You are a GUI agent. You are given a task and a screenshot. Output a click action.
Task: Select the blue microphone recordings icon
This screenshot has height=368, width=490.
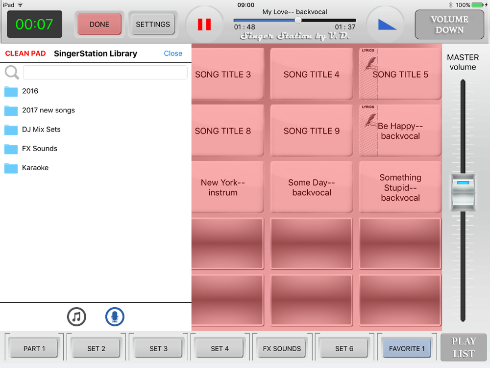[x=115, y=317]
